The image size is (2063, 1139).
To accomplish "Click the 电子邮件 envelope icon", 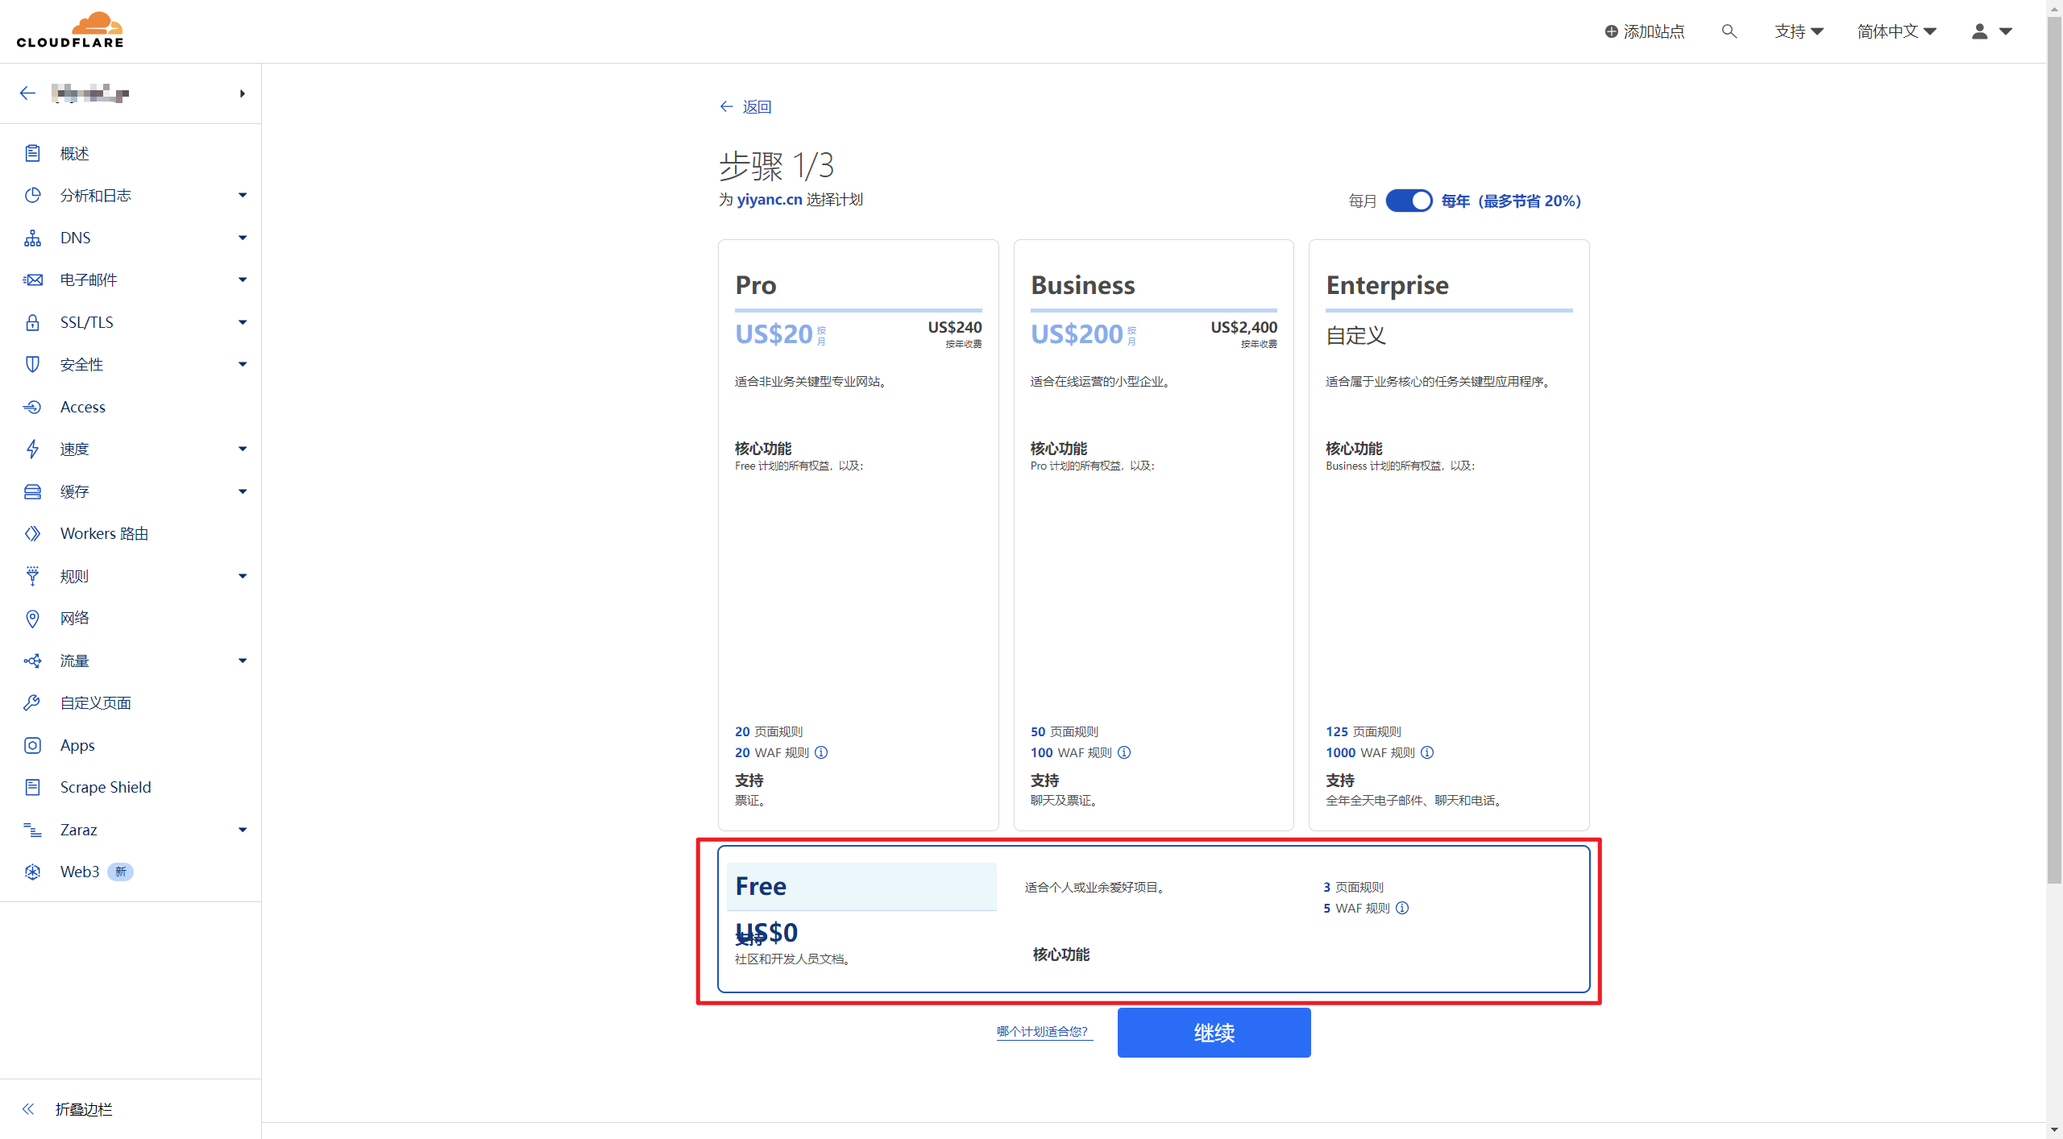I will click(x=32, y=280).
